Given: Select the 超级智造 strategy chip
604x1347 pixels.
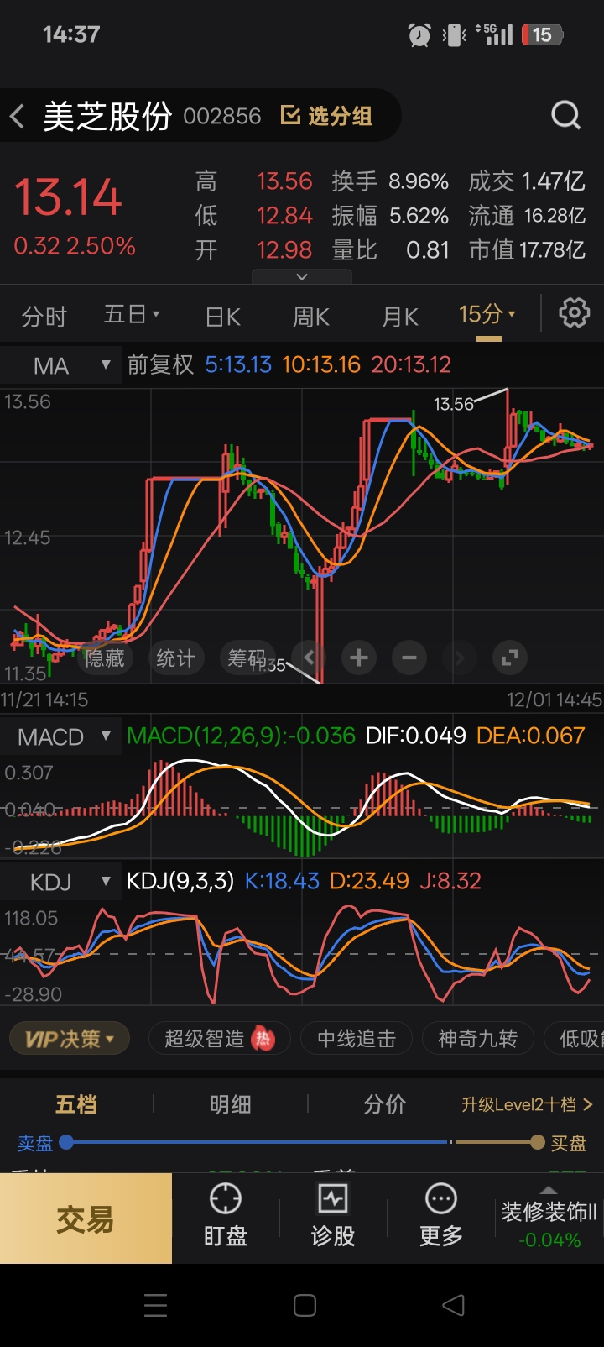Looking at the screenshot, I should (219, 1039).
